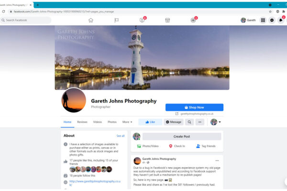Click '17 people like this' text
287x191 pixels.
[x=94, y=162]
